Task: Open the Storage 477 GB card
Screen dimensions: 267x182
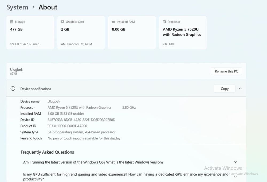Action: (30, 33)
